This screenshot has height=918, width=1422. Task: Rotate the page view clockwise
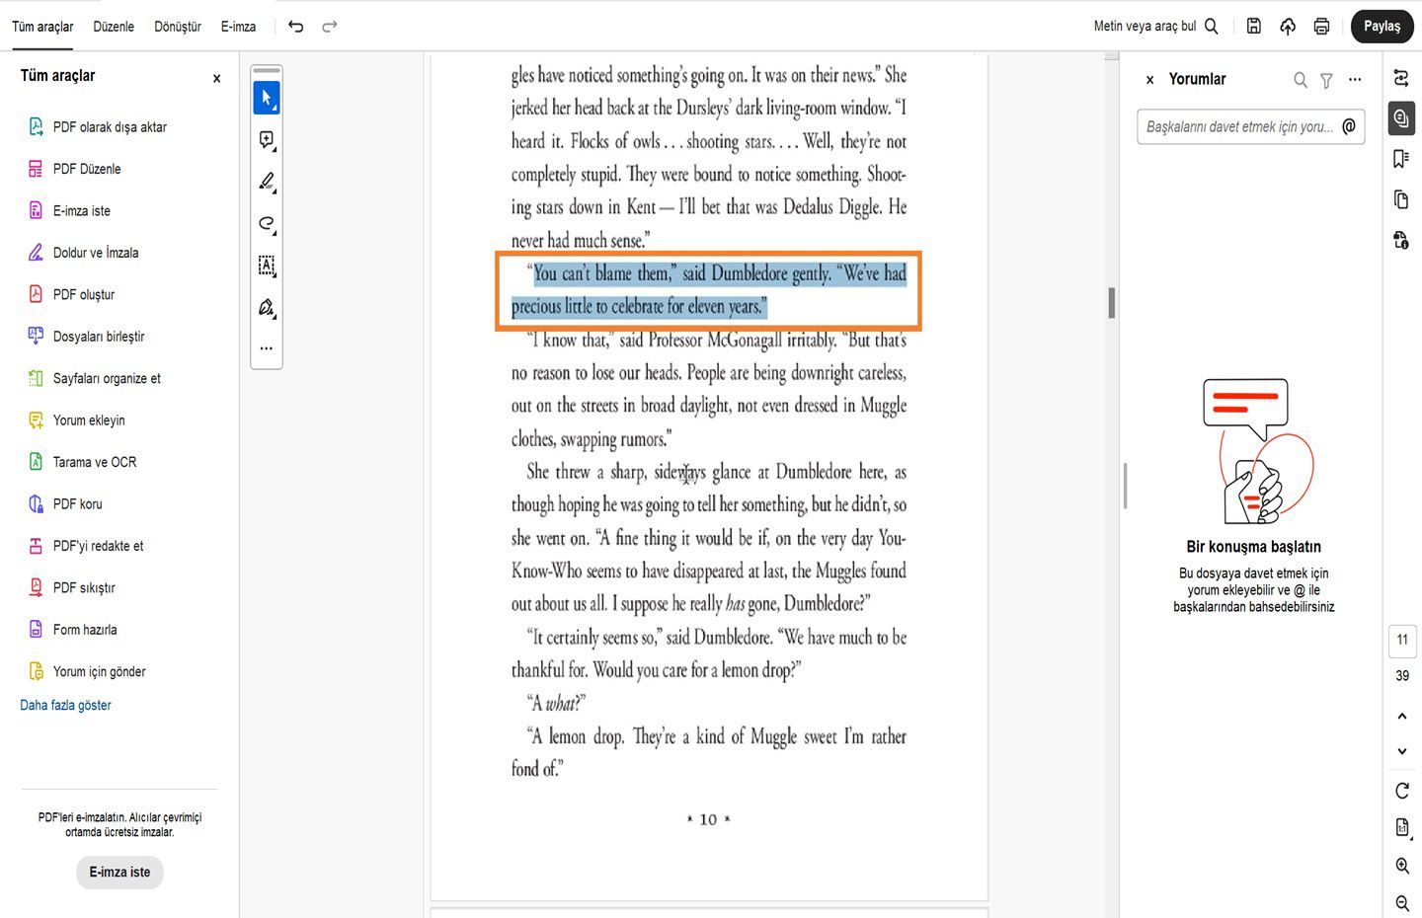[1402, 791]
